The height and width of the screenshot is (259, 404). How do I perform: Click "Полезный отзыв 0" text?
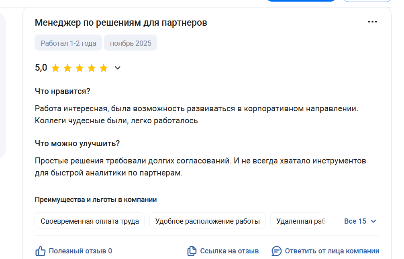click(80, 251)
